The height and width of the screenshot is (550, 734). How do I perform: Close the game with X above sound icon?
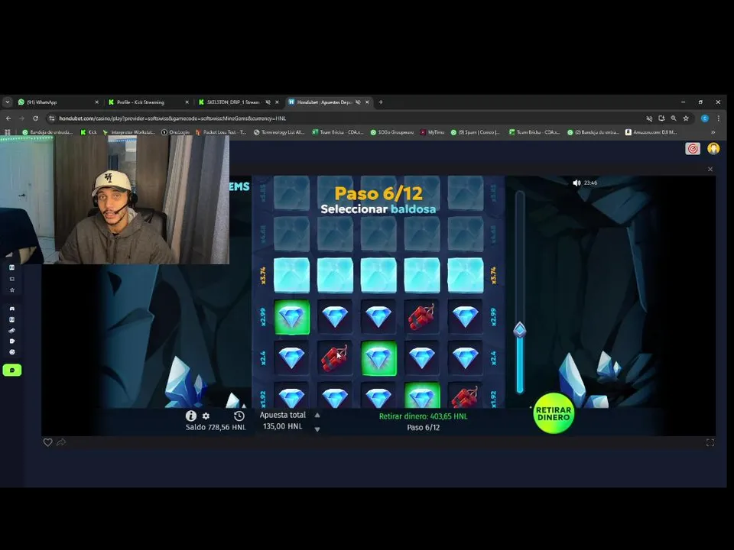[710, 170]
